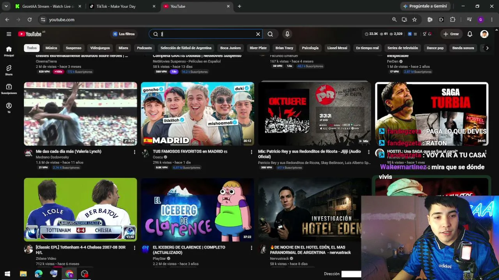
Task: Open the Nervustrack channel link
Action: point(280,259)
